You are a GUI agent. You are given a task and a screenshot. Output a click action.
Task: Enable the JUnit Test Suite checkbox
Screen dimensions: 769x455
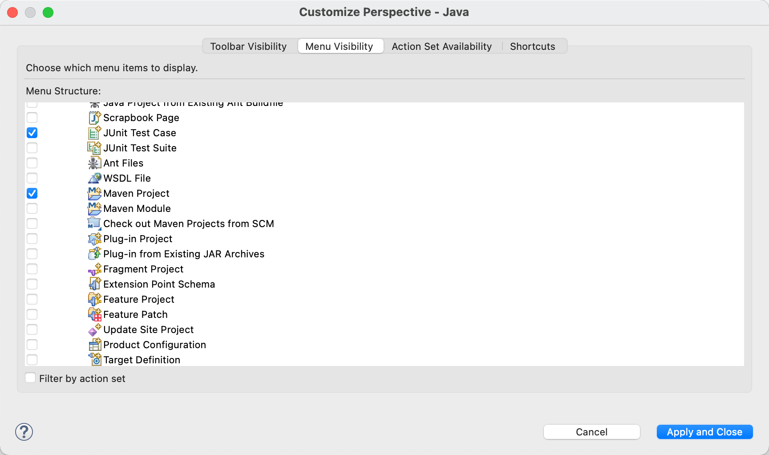point(32,148)
